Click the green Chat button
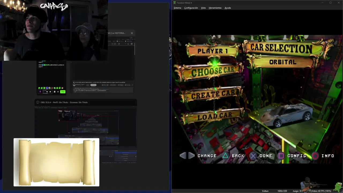 pos(63,92)
